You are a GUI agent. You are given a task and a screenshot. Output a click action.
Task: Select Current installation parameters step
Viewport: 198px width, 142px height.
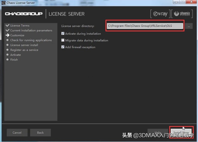tap(31, 31)
